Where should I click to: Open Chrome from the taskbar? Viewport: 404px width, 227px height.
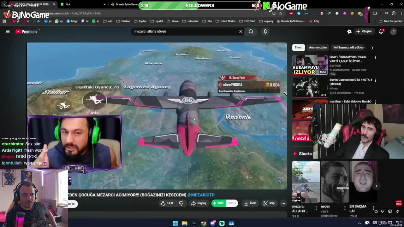click(x=203, y=223)
